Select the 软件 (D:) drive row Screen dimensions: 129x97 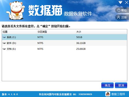click(64, 43)
